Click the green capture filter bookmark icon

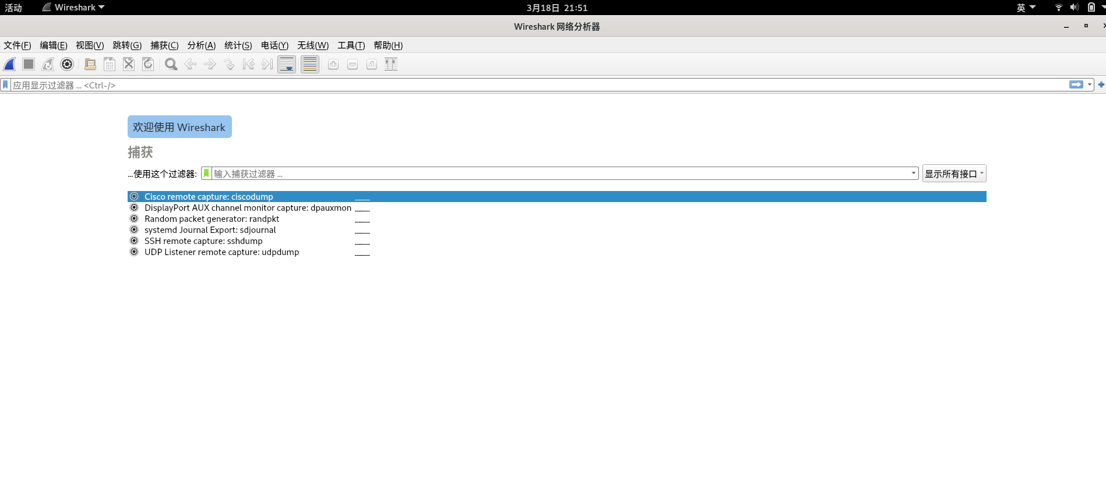(x=206, y=174)
